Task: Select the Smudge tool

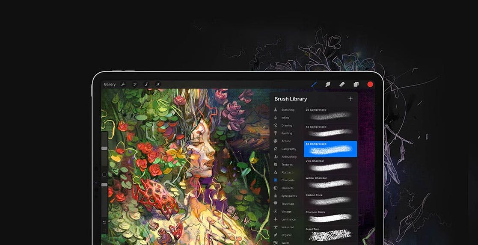Action: 328,84
